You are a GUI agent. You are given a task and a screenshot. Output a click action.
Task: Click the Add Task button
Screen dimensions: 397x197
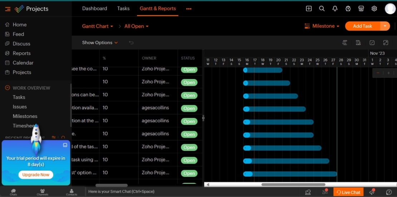pos(362,26)
